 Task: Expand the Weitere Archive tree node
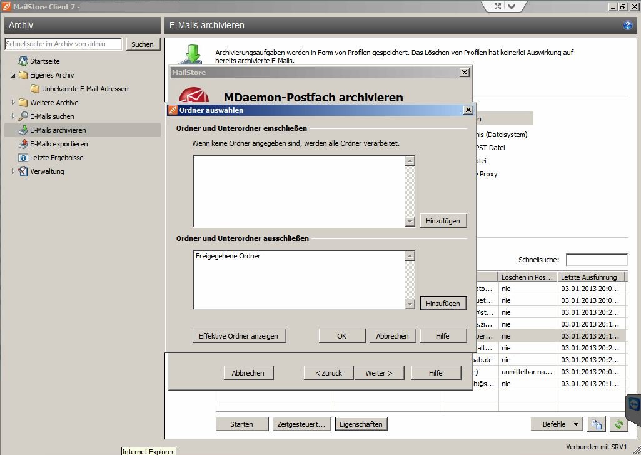pyautogui.click(x=13, y=103)
